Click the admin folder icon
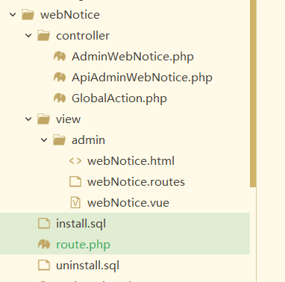Image resolution: width=285 pixels, height=282 pixels. 59,140
